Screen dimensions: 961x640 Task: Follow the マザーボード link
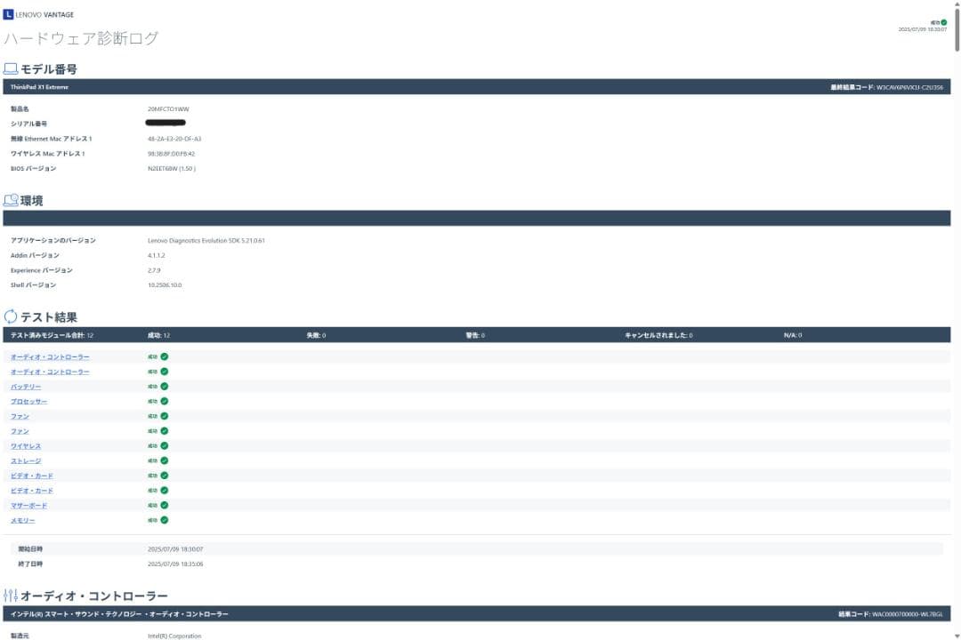click(28, 505)
